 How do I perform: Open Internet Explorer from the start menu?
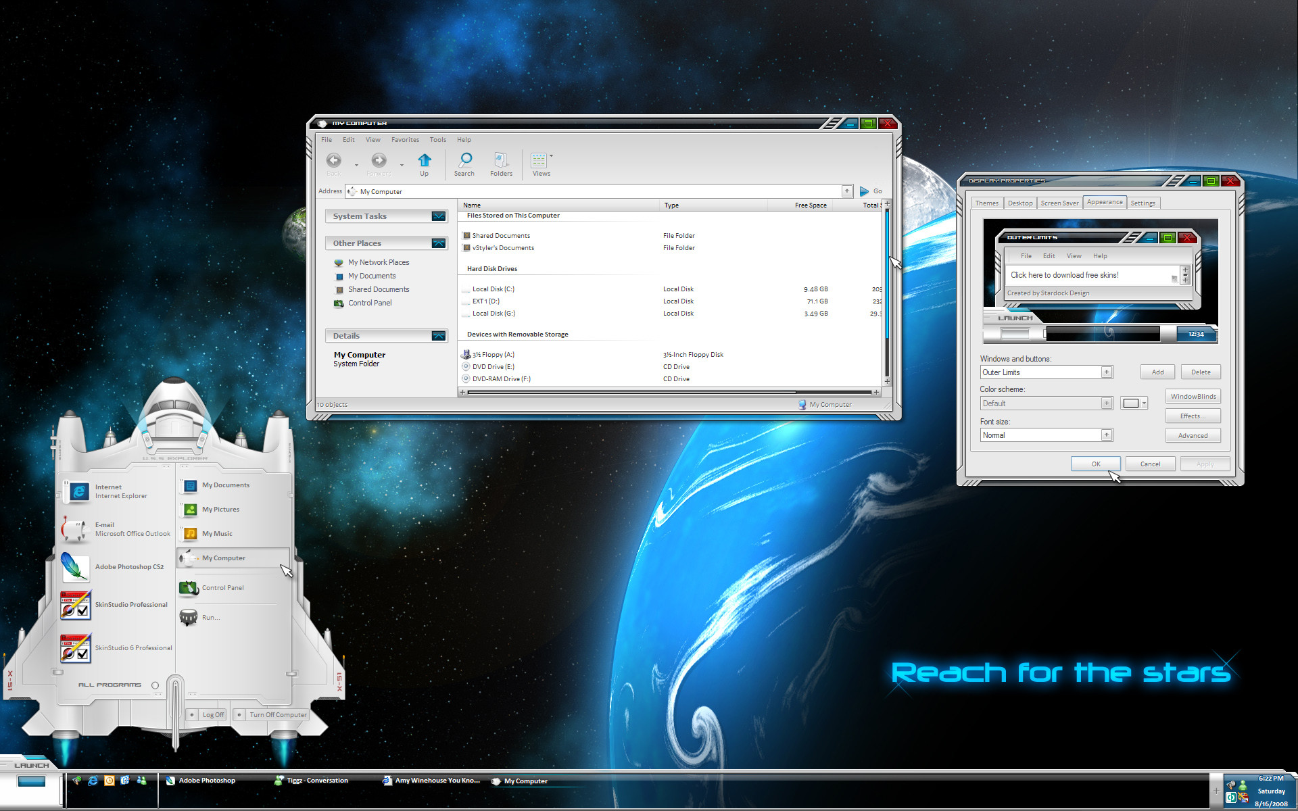(115, 491)
